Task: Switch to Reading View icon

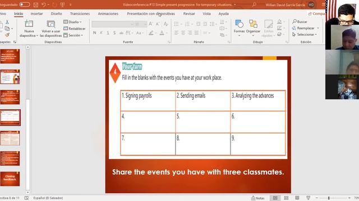Action: click(297, 198)
